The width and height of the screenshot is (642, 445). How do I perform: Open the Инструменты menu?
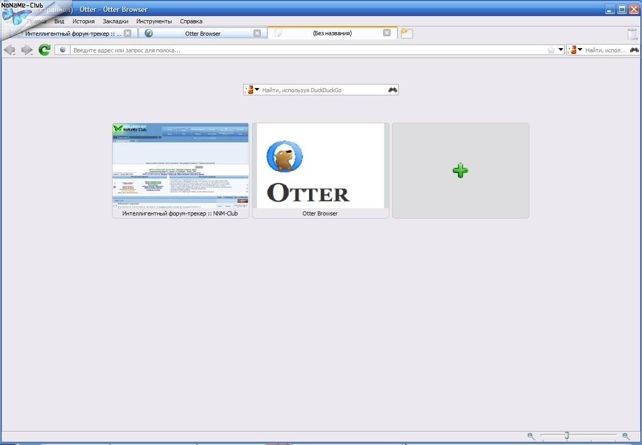pyautogui.click(x=154, y=21)
